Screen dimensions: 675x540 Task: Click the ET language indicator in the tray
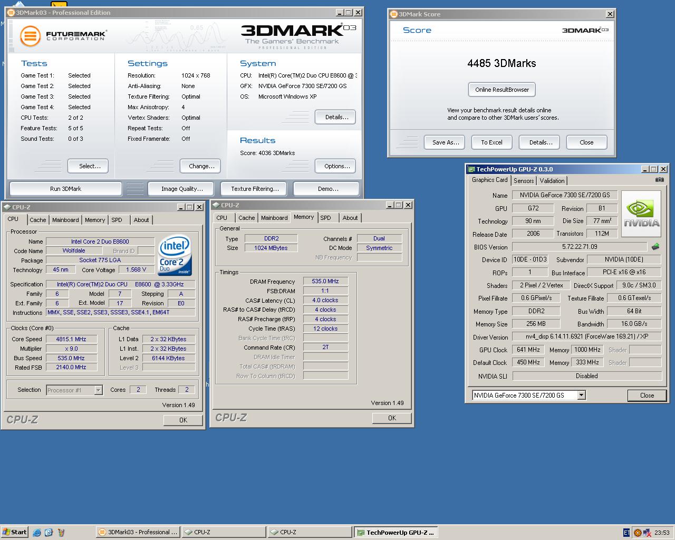coord(626,533)
